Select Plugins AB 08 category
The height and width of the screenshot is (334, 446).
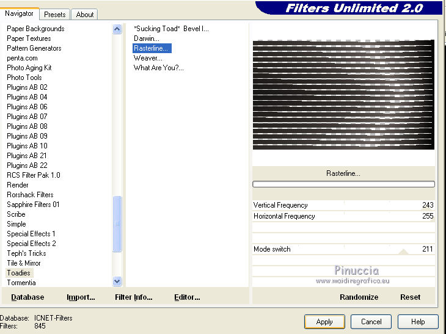pos(27,126)
